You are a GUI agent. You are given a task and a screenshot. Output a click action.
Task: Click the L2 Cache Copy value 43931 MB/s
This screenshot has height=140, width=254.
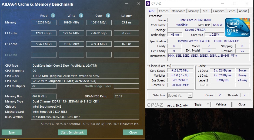pos(99,44)
